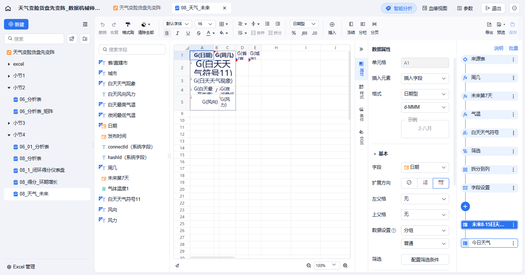
Task: Set expansion direction to horizontal
Action: tap(441, 183)
